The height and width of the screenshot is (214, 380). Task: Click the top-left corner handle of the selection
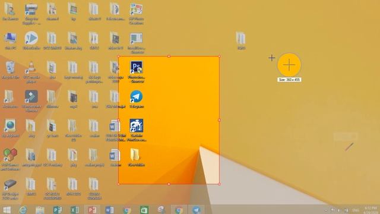tap(119, 56)
